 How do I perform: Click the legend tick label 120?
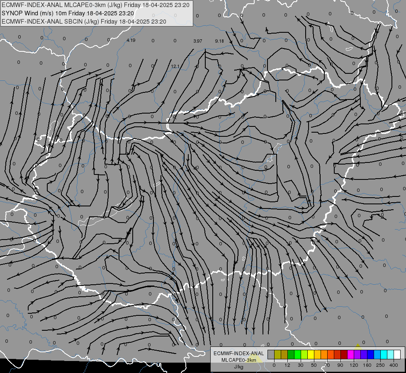coord(354,365)
